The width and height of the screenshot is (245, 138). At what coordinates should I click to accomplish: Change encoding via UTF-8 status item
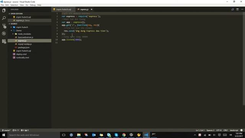[219, 130]
